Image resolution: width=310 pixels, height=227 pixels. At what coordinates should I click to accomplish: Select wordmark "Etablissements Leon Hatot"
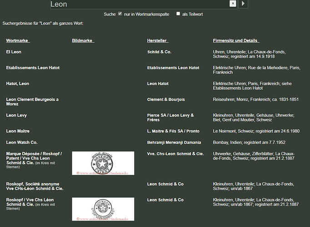(x=33, y=68)
